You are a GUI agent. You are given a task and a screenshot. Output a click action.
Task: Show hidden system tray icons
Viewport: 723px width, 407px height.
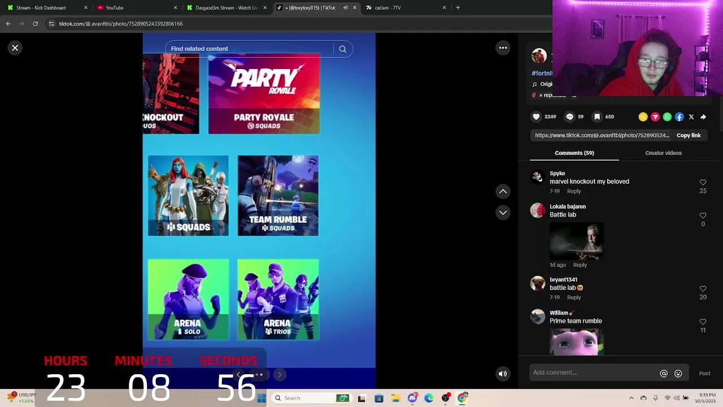click(x=631, y=399)
